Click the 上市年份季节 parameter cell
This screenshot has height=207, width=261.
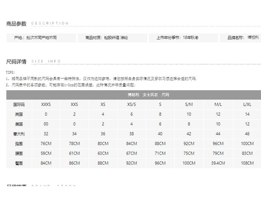coord(183,38)
